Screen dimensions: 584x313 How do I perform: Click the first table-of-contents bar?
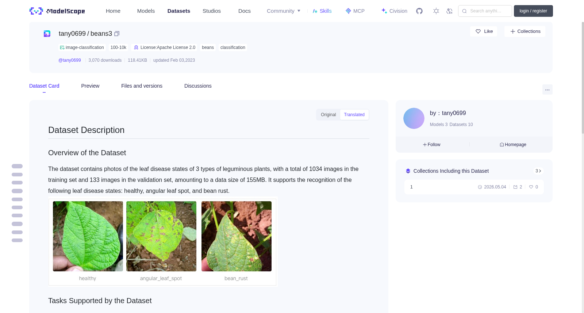pyautogui.click(x=17, y=166)
